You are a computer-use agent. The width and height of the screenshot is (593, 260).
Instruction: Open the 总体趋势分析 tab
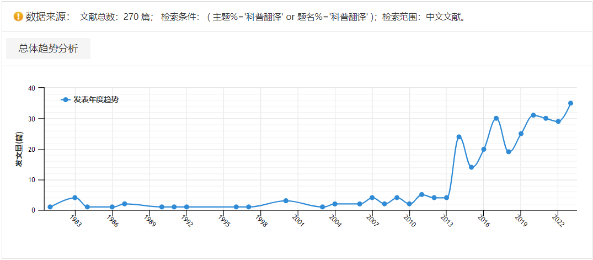[48, 49]
